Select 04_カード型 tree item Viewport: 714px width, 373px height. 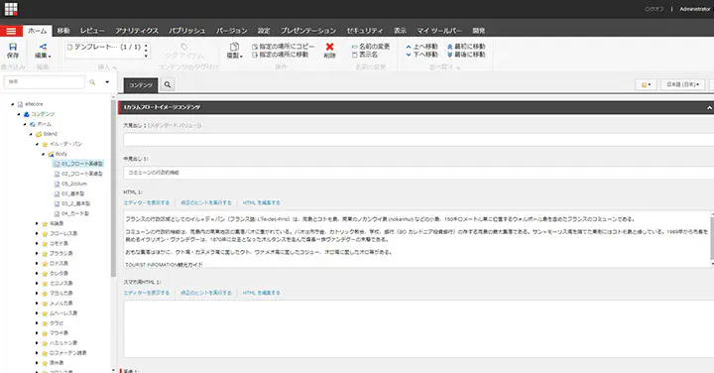[x=72, y=213]
